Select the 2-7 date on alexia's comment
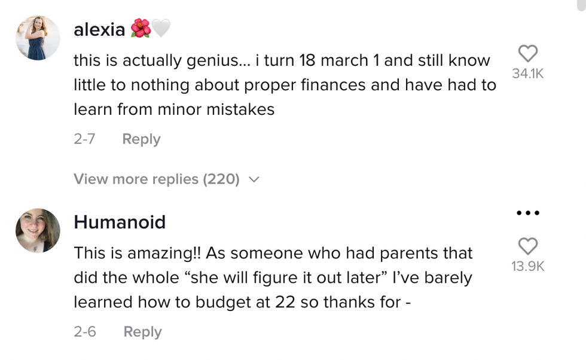 pyautogui.click(x=84, y=139)
